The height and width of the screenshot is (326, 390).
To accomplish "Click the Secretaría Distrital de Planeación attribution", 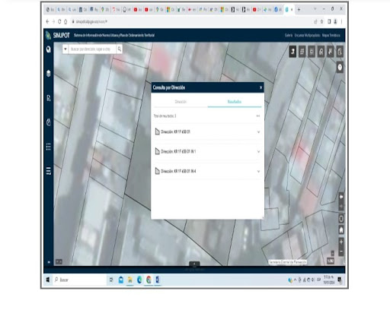I will point(288,262).
